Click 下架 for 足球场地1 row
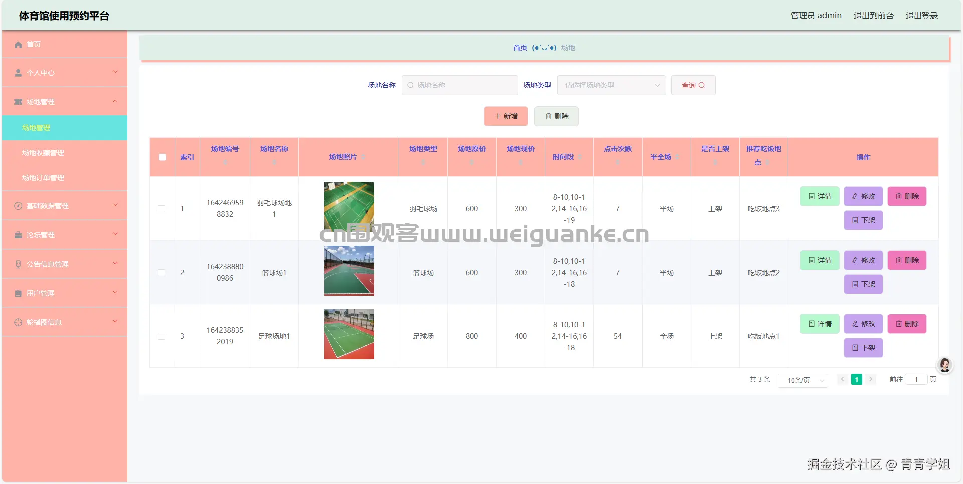Viewport: 963px width, 484px height. 863,348
